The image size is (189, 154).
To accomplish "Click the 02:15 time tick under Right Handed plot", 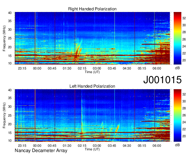I will click(x=82, y=68).
